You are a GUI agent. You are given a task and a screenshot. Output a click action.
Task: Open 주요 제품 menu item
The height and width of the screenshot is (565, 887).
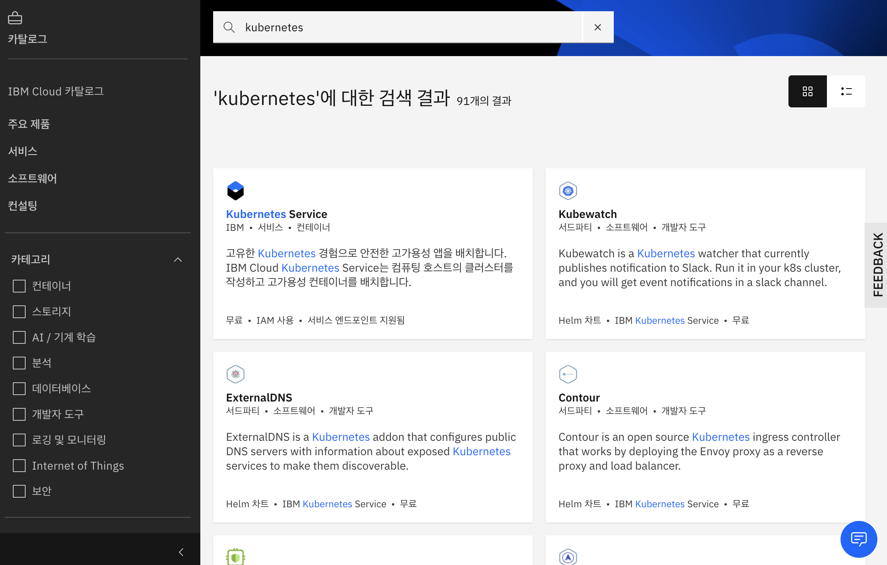(x=29, y=124)
